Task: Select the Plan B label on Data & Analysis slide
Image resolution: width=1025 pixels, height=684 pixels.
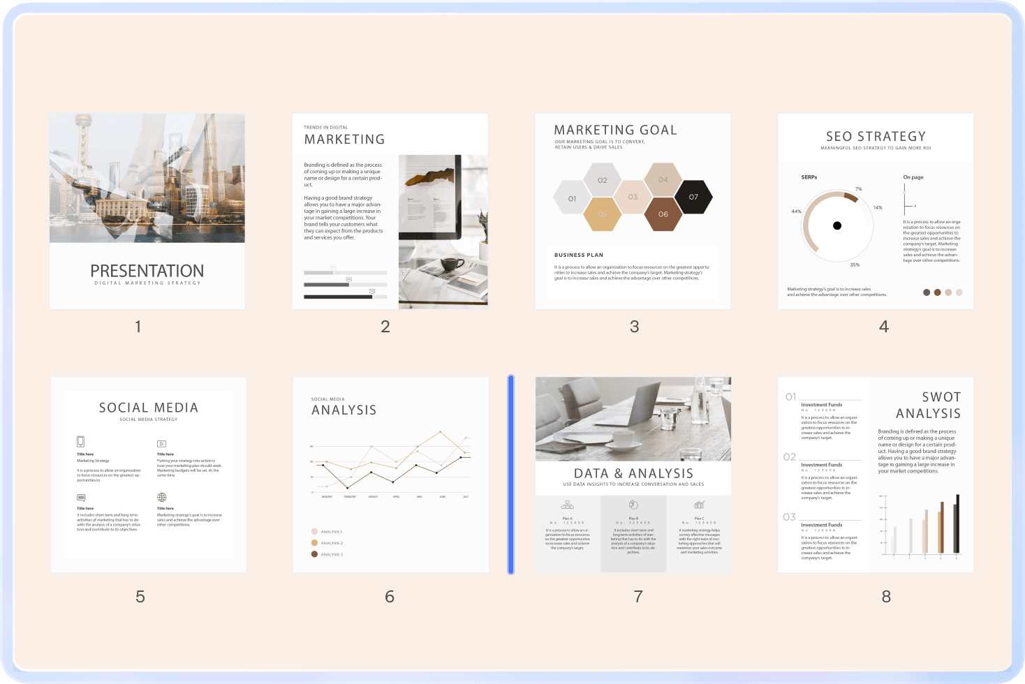Action: [634, 518]
